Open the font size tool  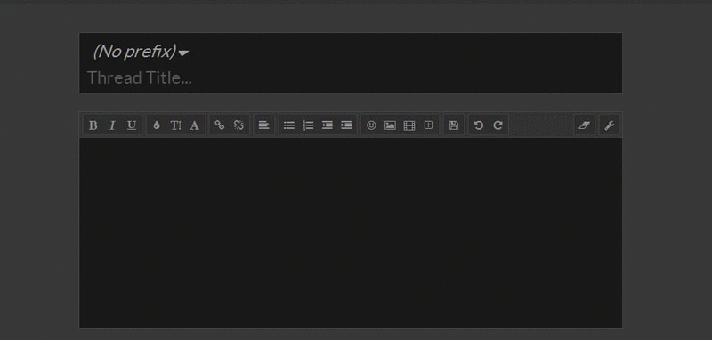coord(175,125)
